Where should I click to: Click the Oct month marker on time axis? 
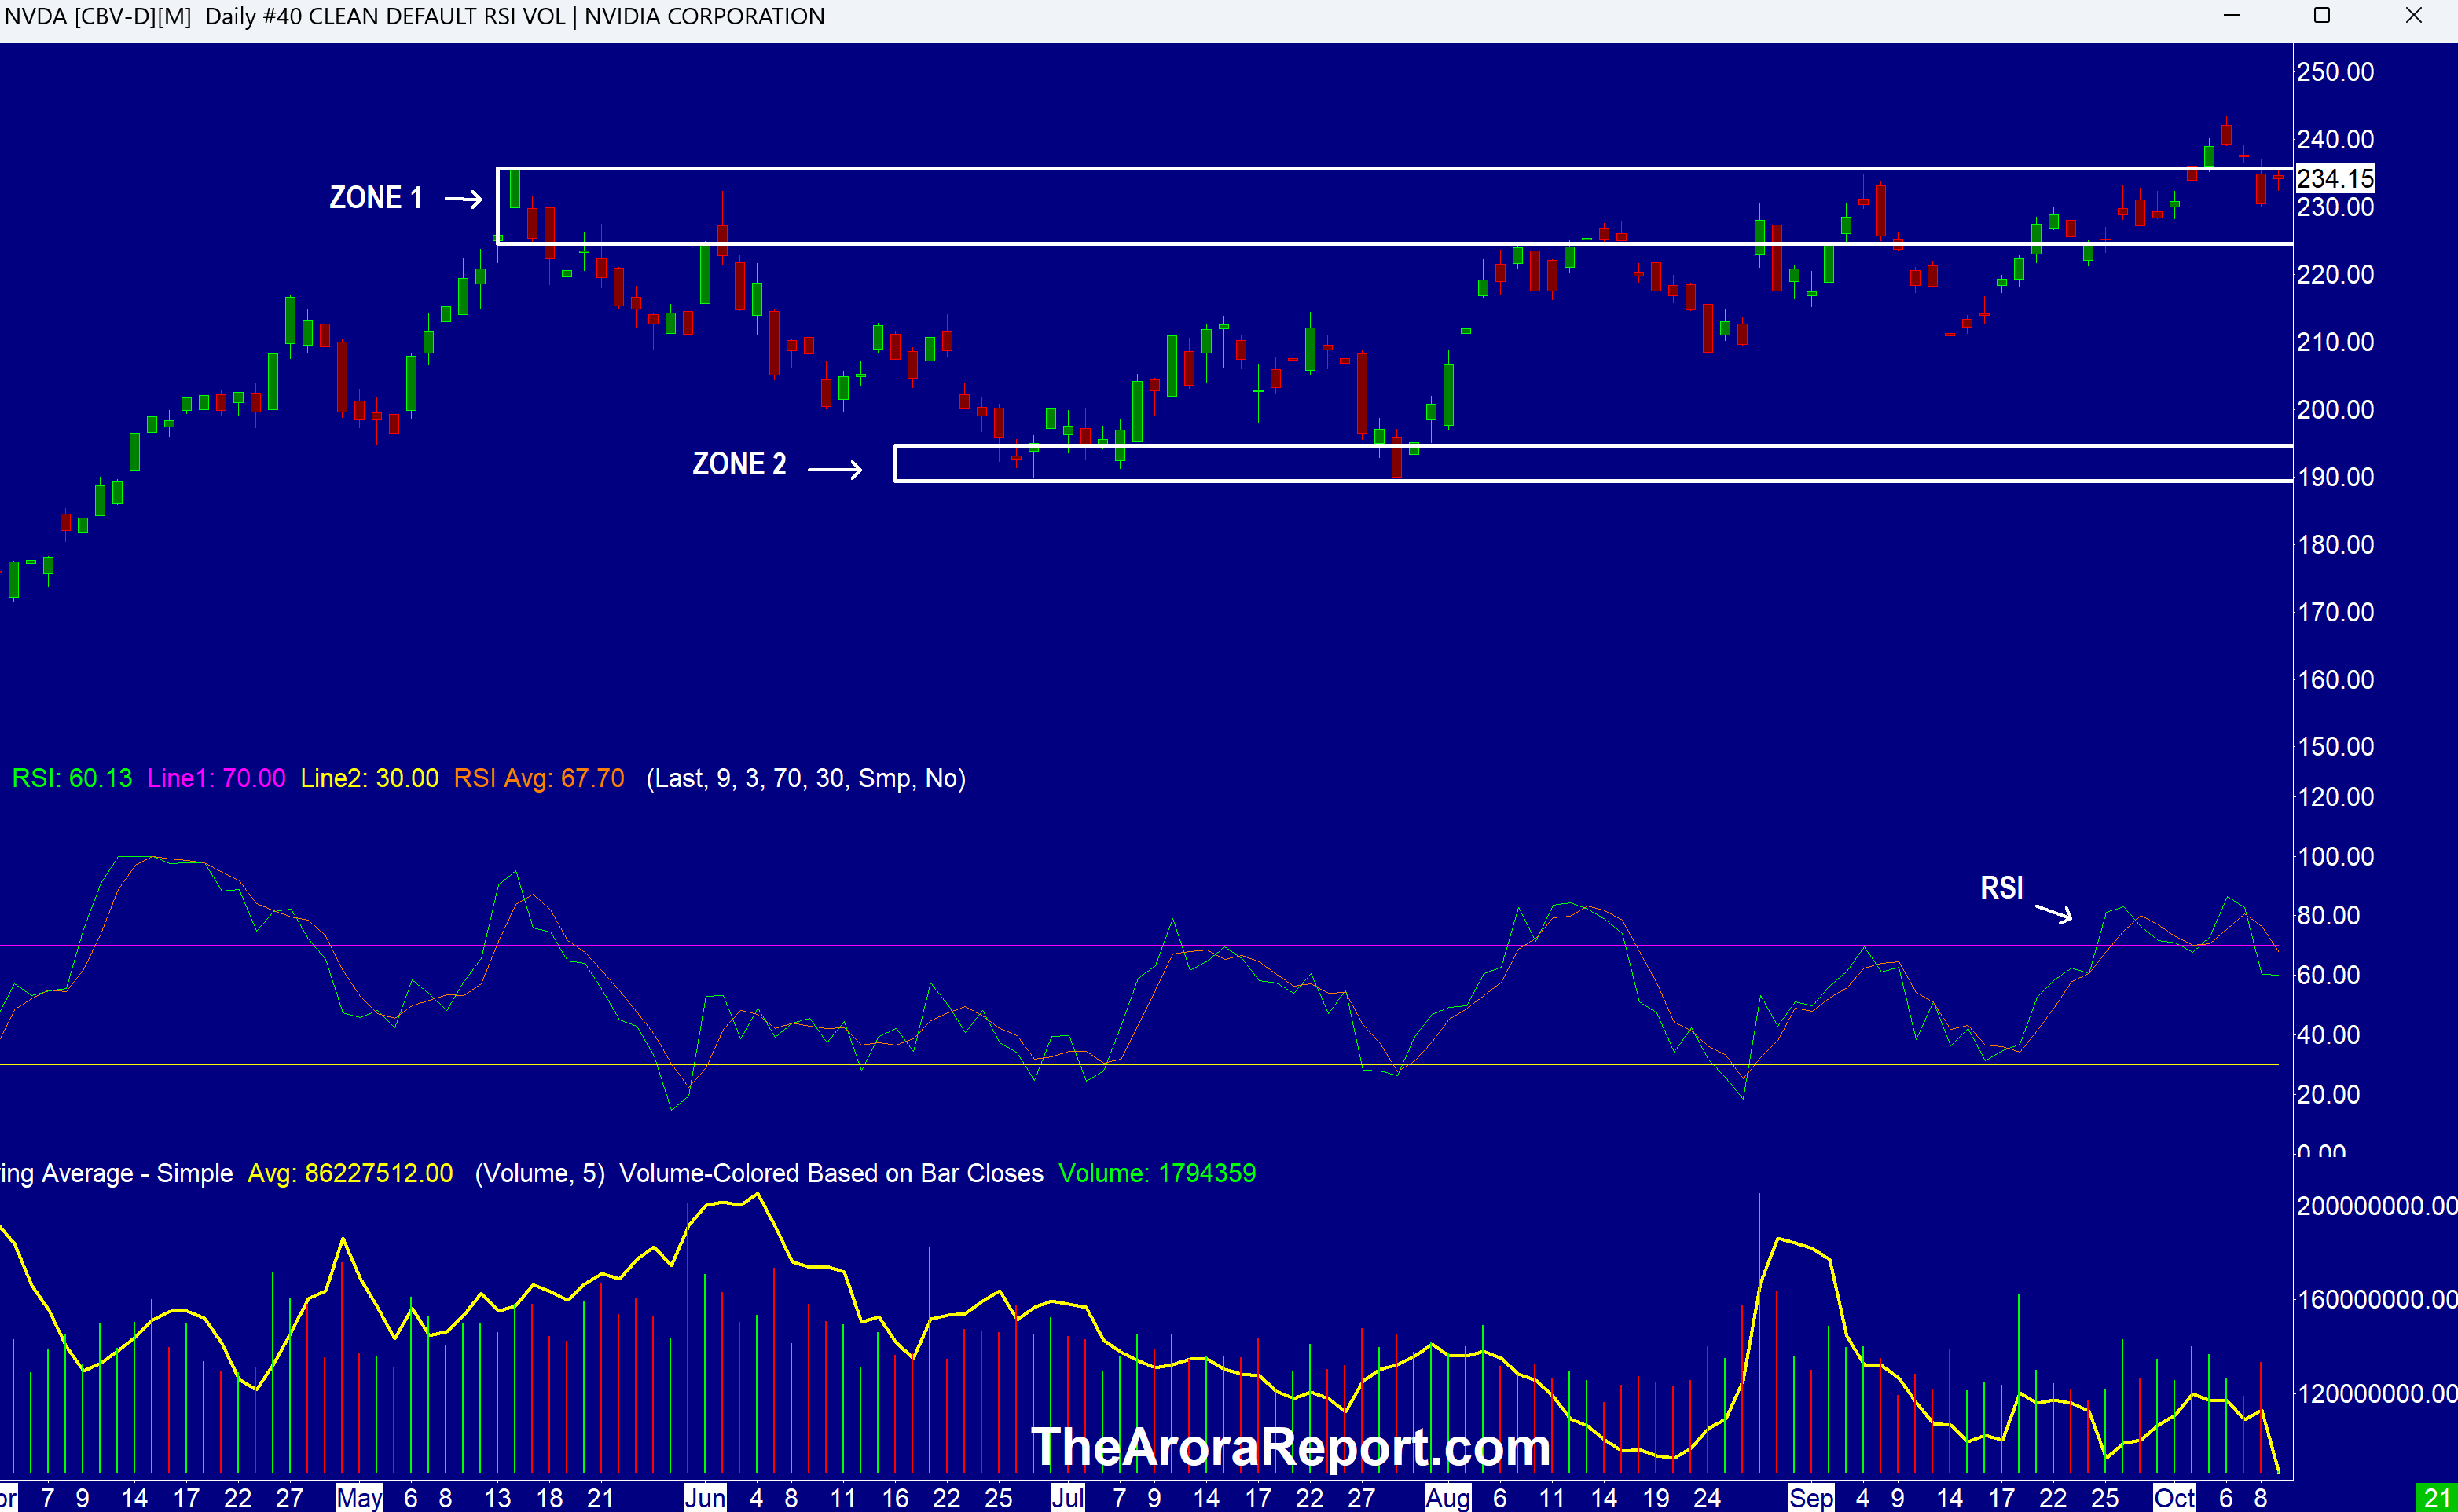click(2175, 1498)
